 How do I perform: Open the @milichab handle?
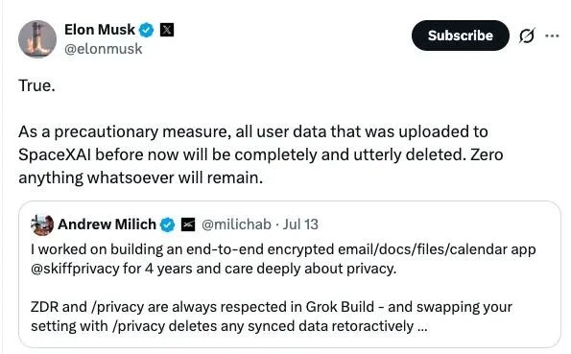click(x=236, y=224)
